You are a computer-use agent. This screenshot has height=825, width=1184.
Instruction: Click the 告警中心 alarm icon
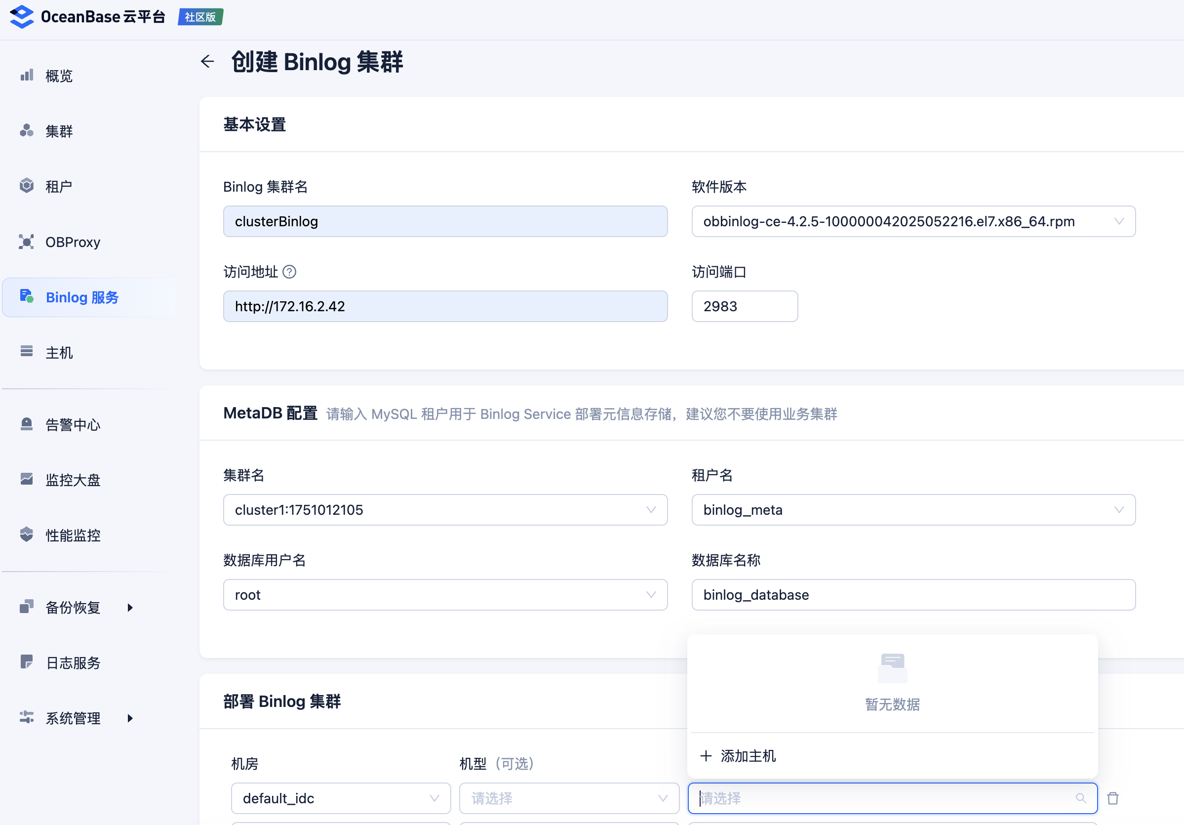point(27,424)
